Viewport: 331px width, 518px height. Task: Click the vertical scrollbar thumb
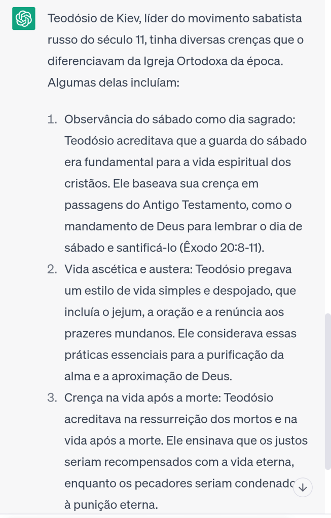point(327,390)
